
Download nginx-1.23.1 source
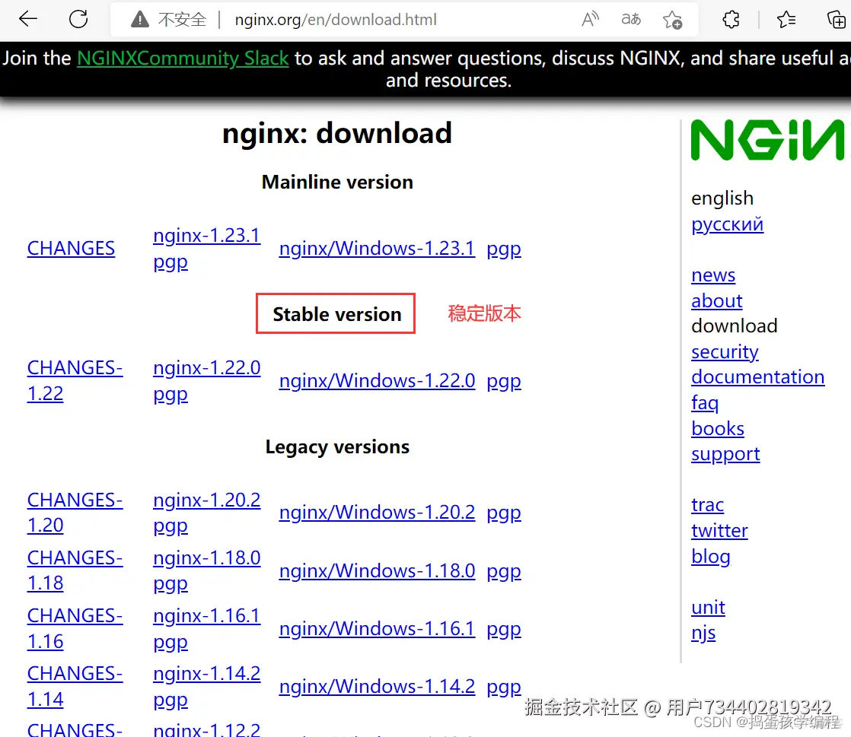click(x=207, y=235)
